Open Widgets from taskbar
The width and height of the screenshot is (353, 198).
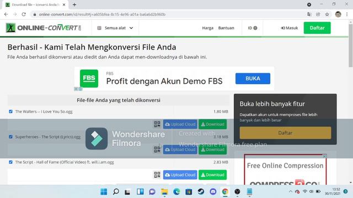(140, 192)
